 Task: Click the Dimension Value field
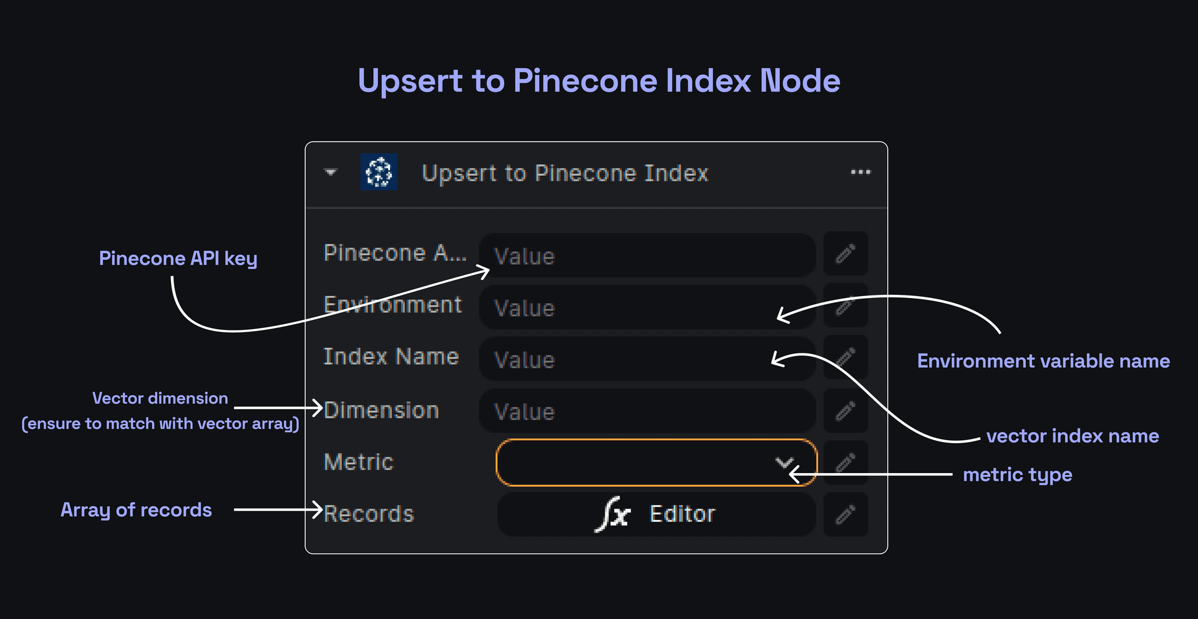tap(646, 411)
